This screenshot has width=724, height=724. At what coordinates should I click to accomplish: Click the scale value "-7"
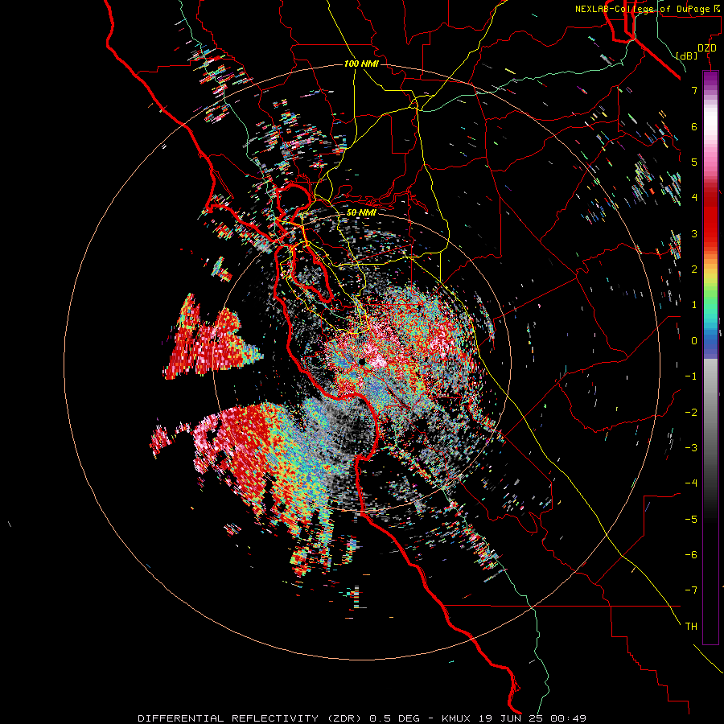click(x=691, y=590)
